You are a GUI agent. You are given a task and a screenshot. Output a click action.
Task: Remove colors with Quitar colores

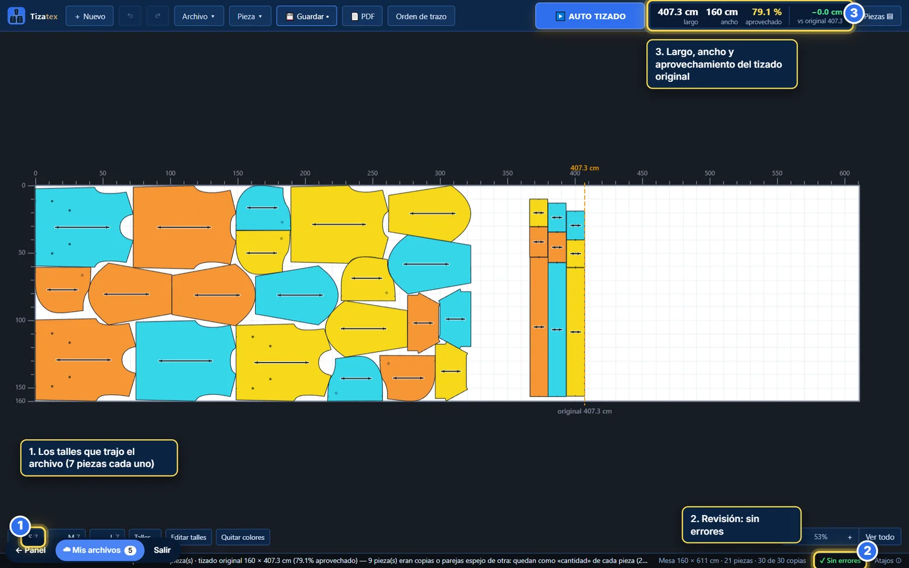point(243,537)
